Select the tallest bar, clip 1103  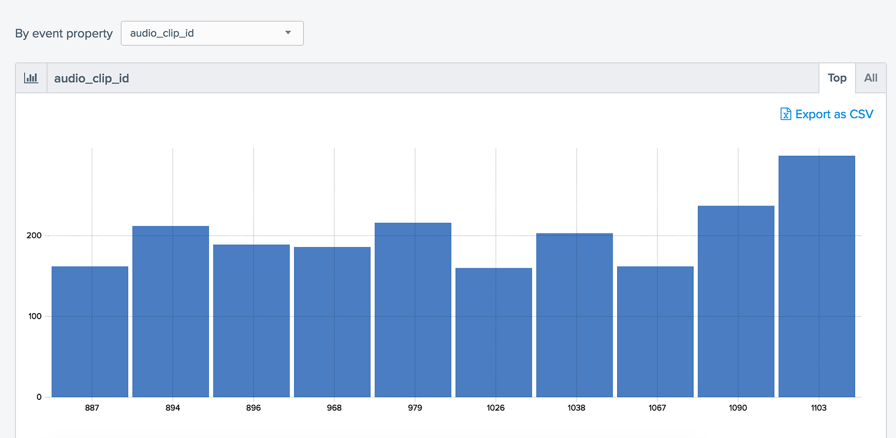817,276
